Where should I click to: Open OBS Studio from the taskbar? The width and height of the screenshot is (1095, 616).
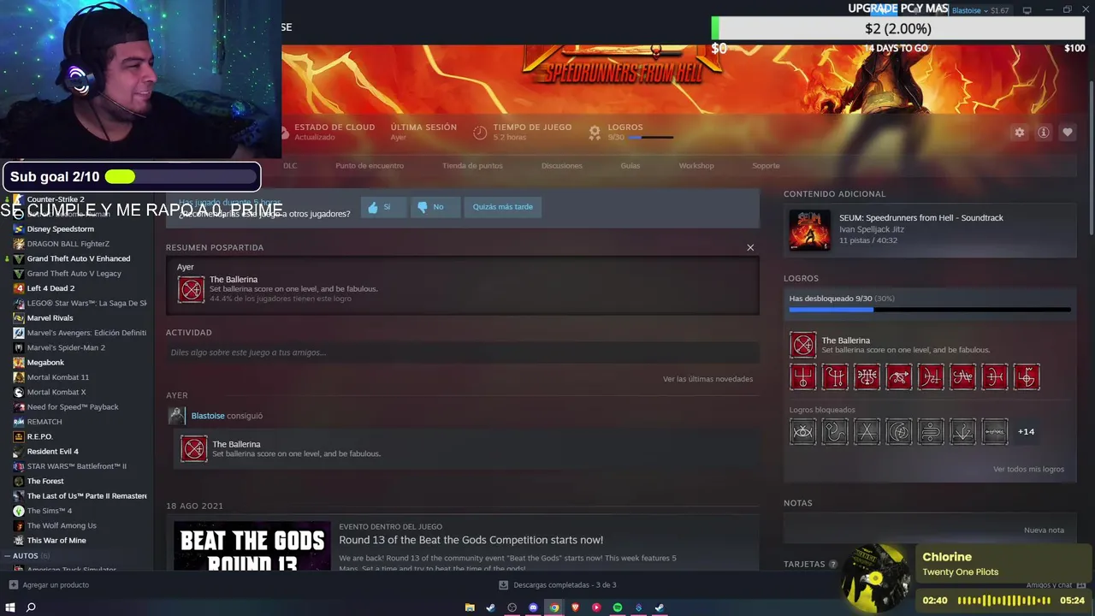pos(512,607)
